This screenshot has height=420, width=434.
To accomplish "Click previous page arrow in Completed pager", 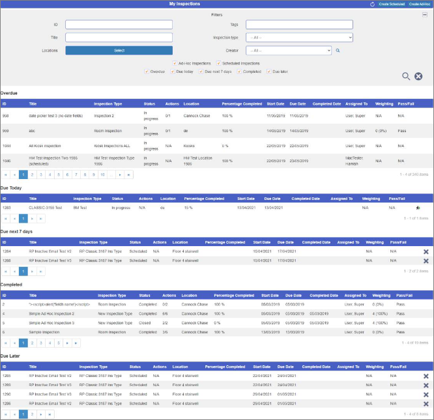I will (x=14, y=343).
